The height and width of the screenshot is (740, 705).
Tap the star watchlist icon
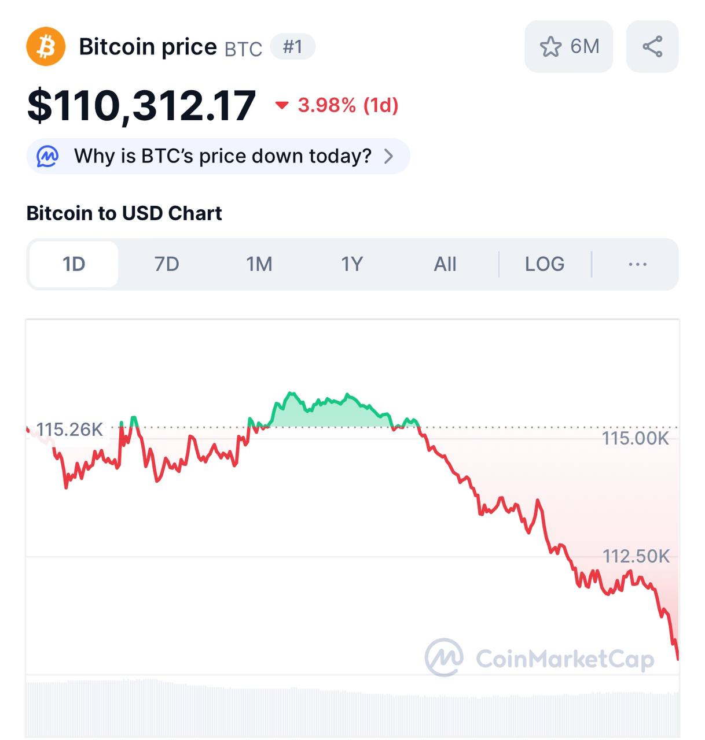[x=550, y=47]
